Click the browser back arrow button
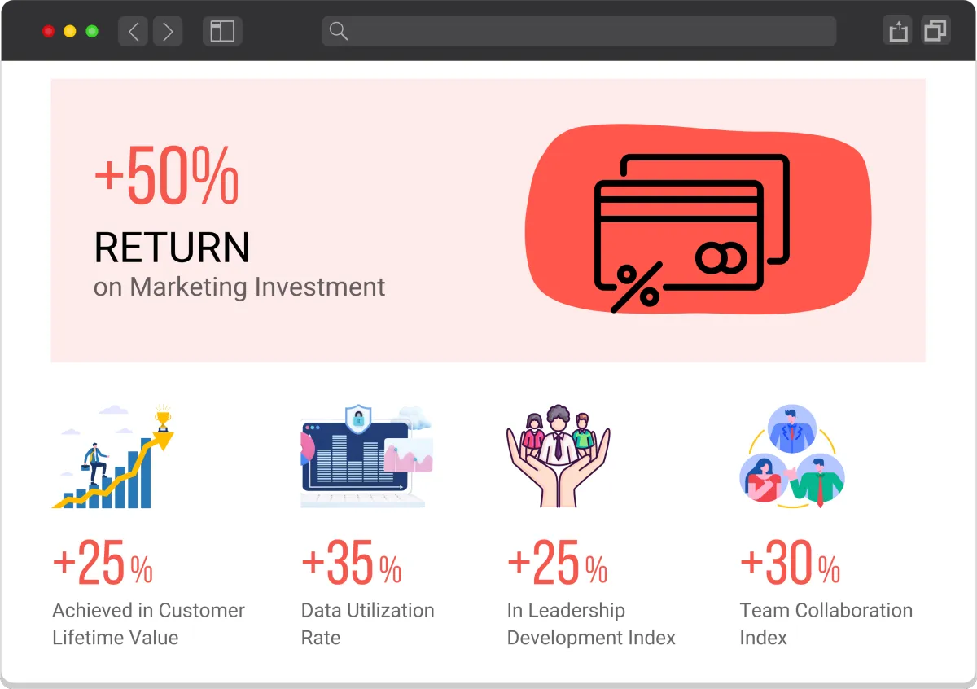This screenshot has width=977, height=689. pyautogui.click(x=133, y=31)
